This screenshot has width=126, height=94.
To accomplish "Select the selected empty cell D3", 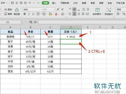I will [x=71, y=42].
